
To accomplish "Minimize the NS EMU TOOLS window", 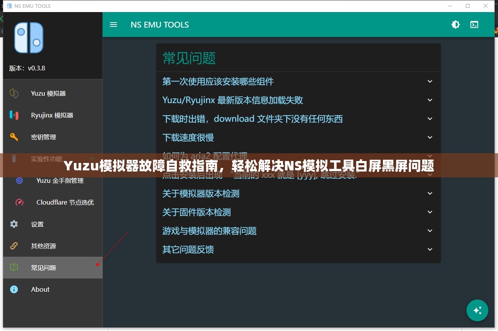I will [450, 6].
